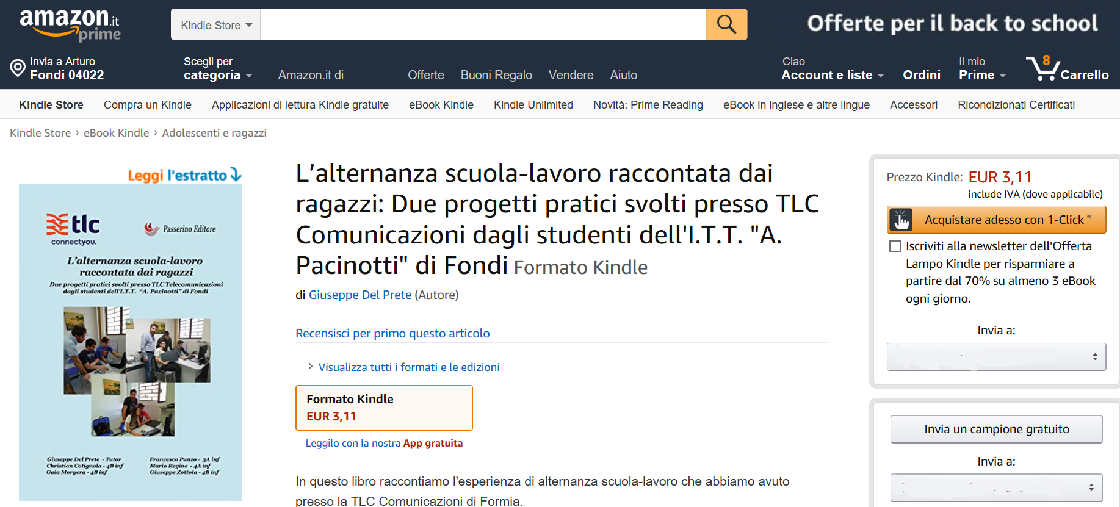Enable the Offerta Lampo newsletter checkbox
Viewport: 1120px width, 507px height.
[x=895, y=246]
